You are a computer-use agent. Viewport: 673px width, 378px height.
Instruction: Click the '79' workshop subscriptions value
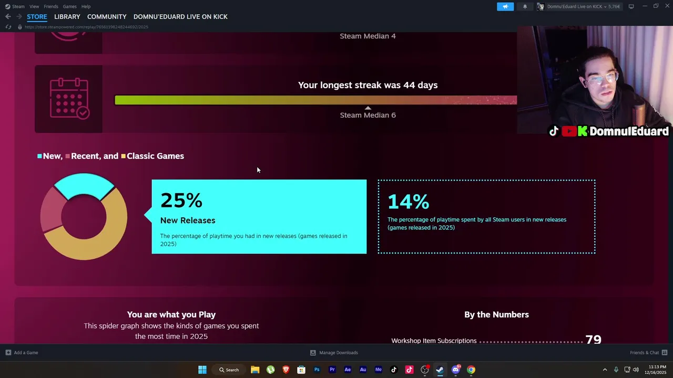593,340
